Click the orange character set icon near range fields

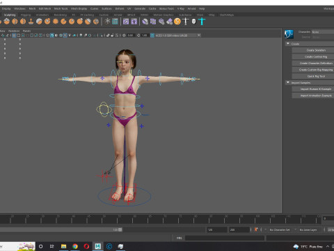click(x=256, y=229)
